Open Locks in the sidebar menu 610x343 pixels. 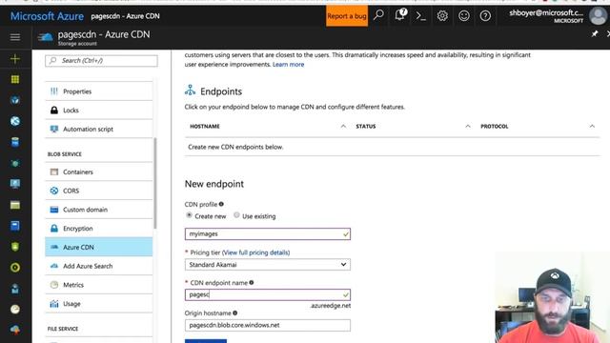pos(99,111)
